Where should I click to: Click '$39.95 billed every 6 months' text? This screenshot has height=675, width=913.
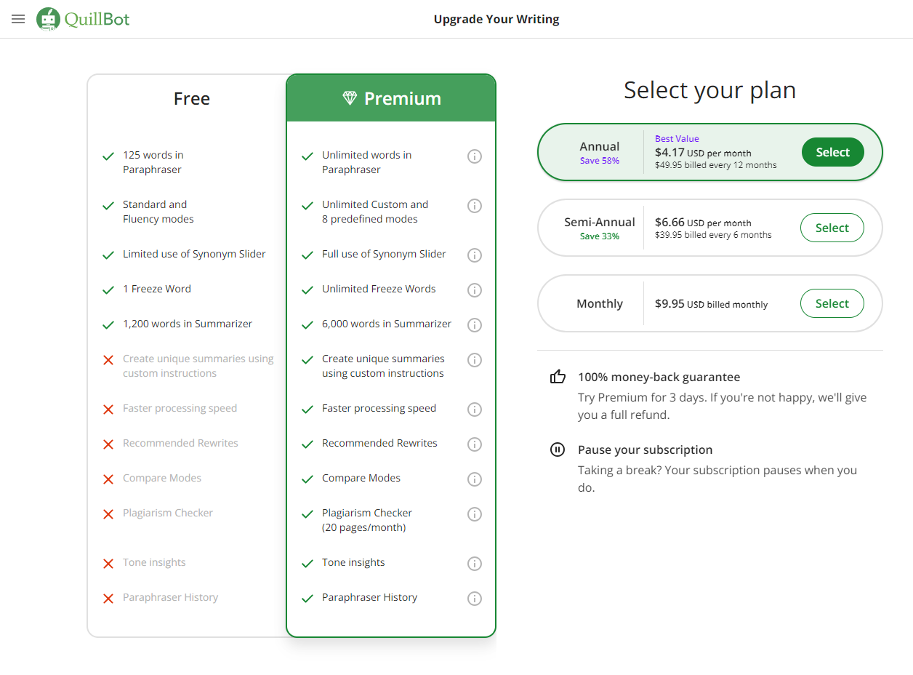click(713, 235)
